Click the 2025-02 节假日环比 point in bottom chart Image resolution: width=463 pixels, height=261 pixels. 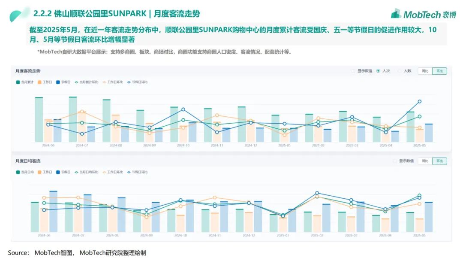(x=317, y=193)
